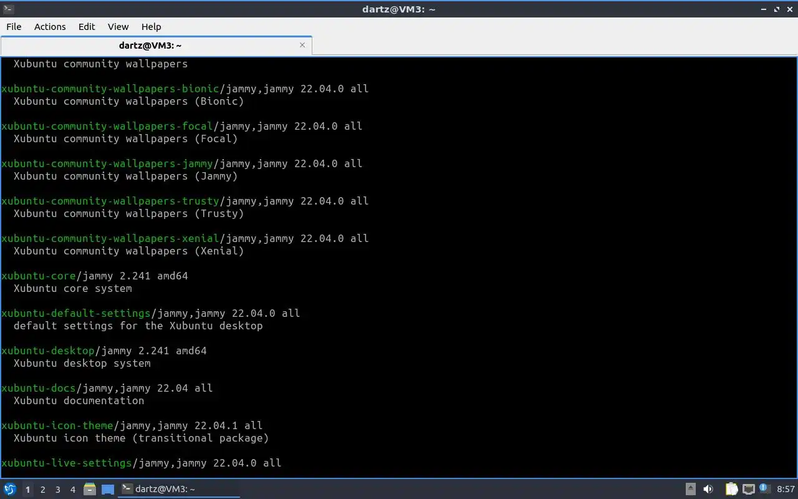Click the show desktop icon
This screenshot has width=798, height=499.
coord(108,489)
